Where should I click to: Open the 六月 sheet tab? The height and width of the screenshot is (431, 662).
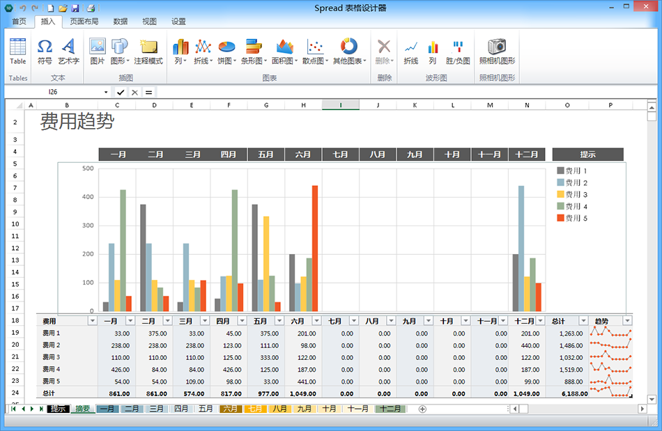click(230, 409)
